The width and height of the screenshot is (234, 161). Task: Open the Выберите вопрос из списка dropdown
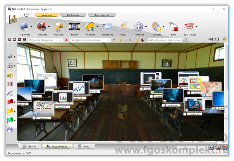click(109, 40)
